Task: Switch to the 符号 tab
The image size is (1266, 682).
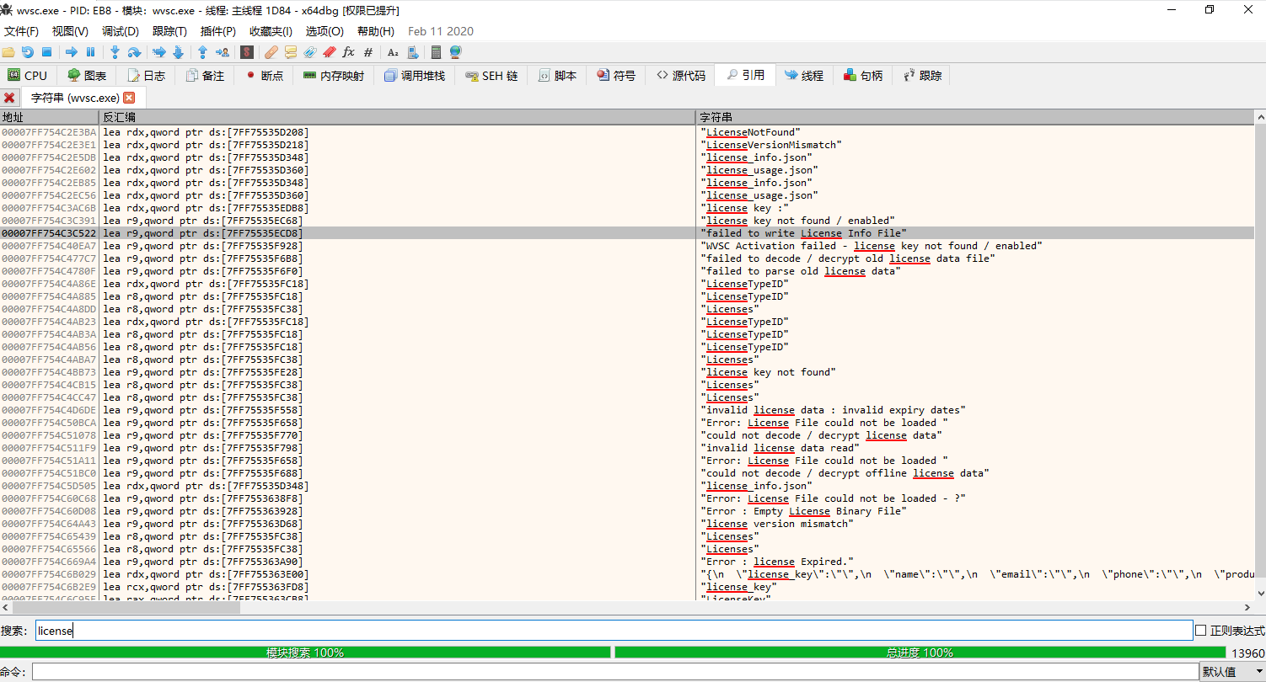Action: click(616, 75)
